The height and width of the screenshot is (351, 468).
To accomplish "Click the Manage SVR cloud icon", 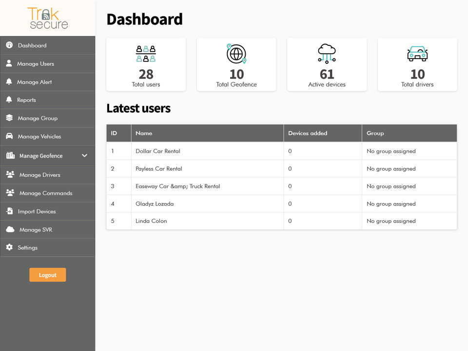I will coord(10,230).
